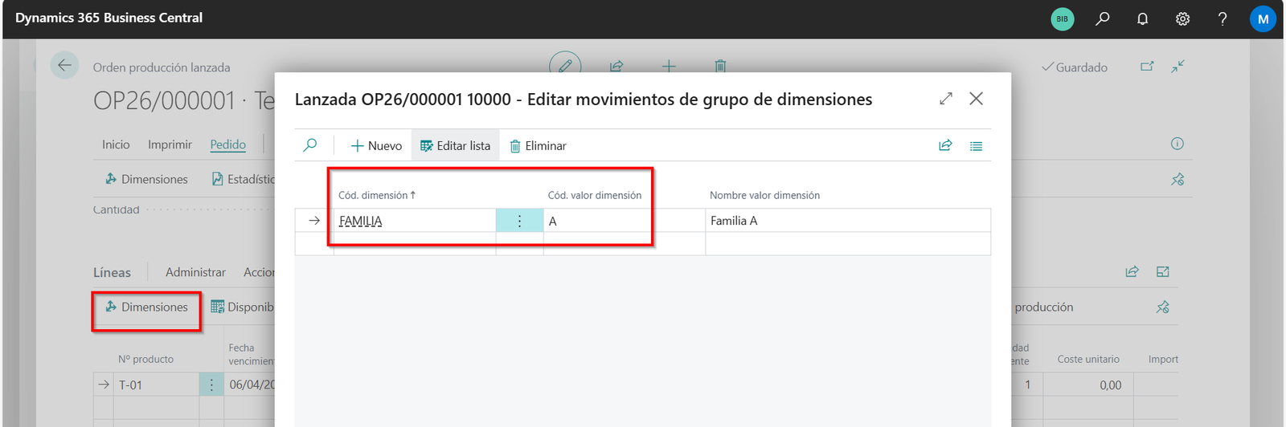
Task: Open the notifications bell
Action: click(1142, 18)
